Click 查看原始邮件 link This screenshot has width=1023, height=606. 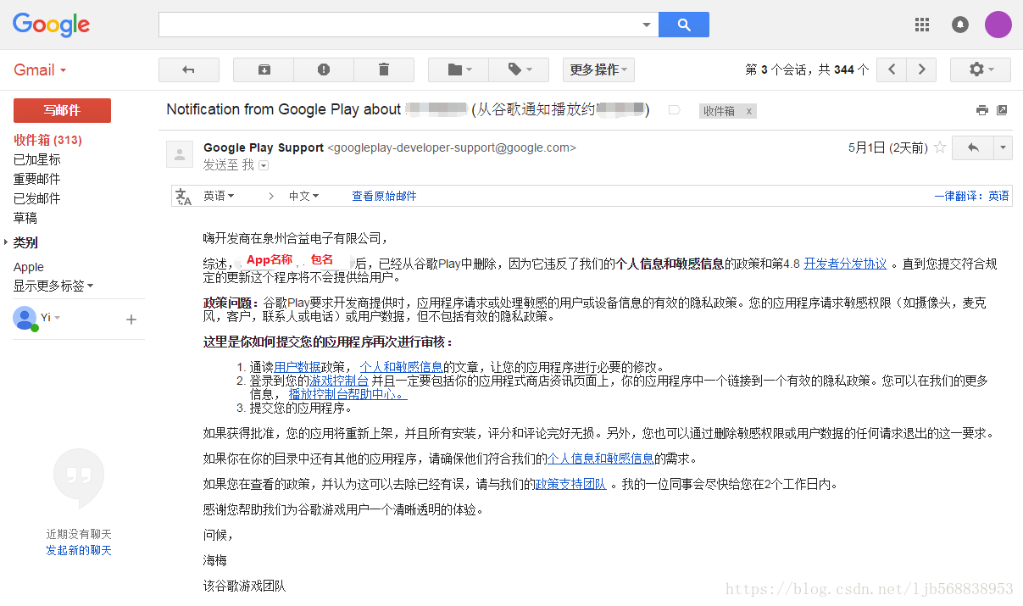pos(384,196)
